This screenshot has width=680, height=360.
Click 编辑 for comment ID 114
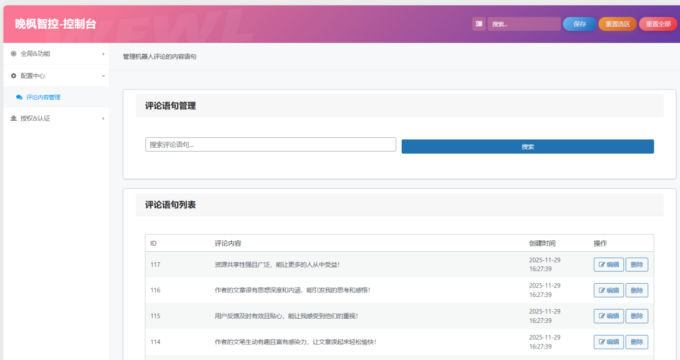pos(608,342)
